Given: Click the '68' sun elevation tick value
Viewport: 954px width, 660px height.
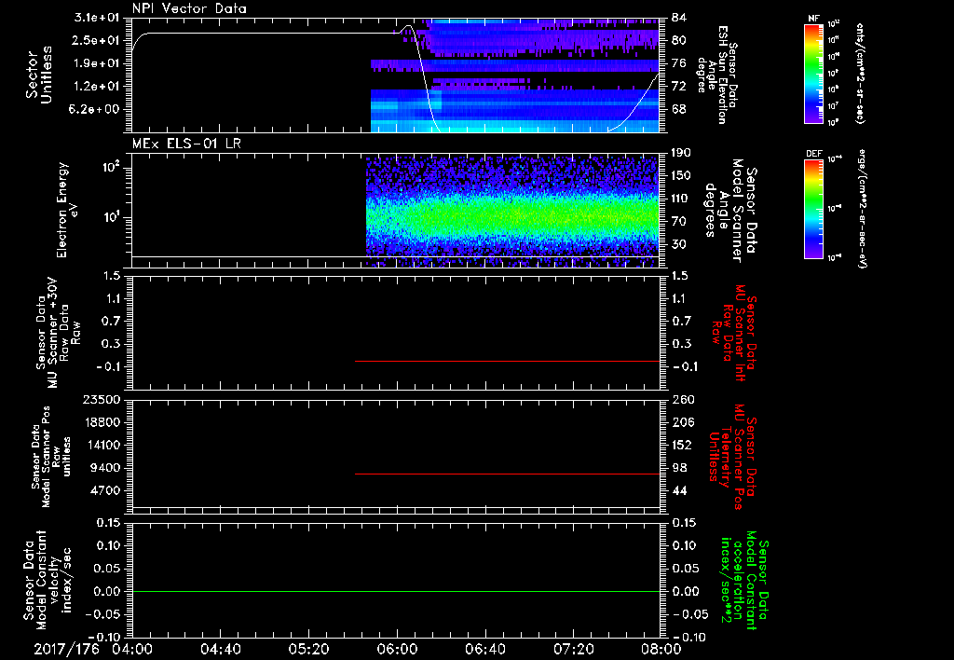Looking at the screenshot, I should click(x=679, y=110).
